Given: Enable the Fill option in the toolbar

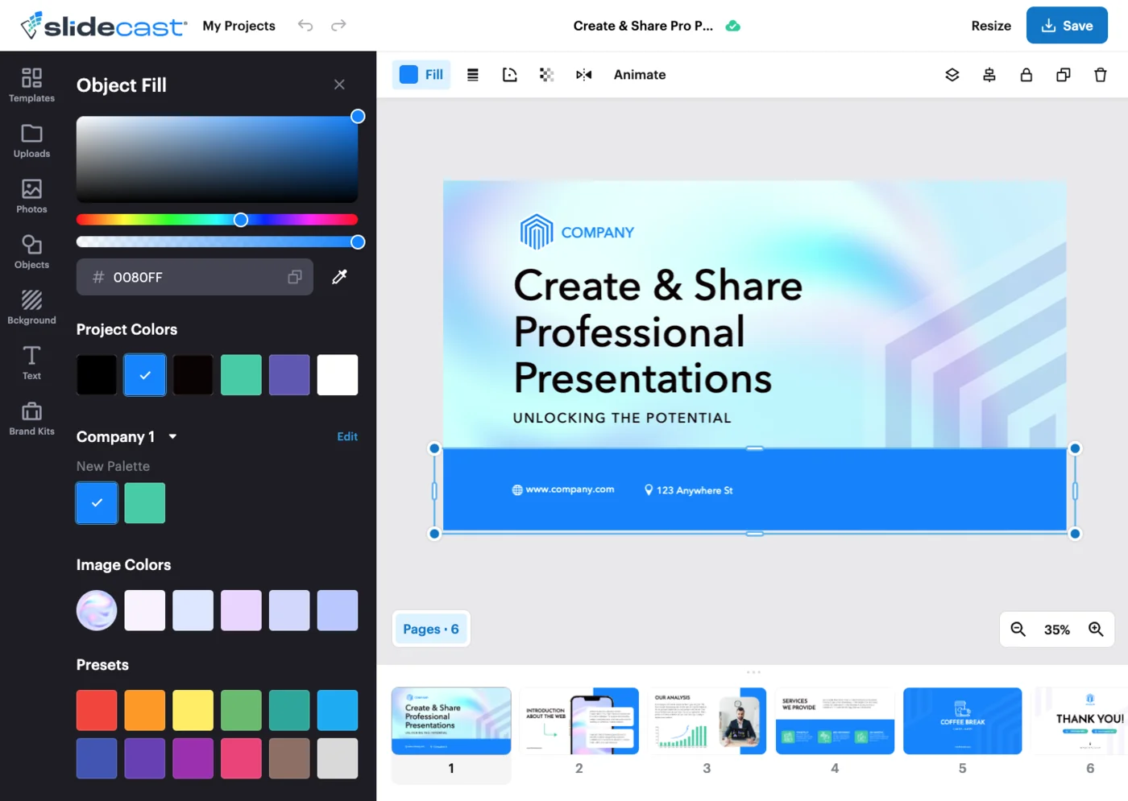Looking at the screenshot, I should click(421, 74).
